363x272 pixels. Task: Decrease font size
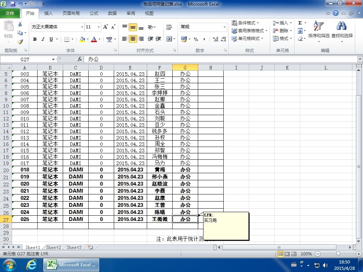(x=113, y=27)
